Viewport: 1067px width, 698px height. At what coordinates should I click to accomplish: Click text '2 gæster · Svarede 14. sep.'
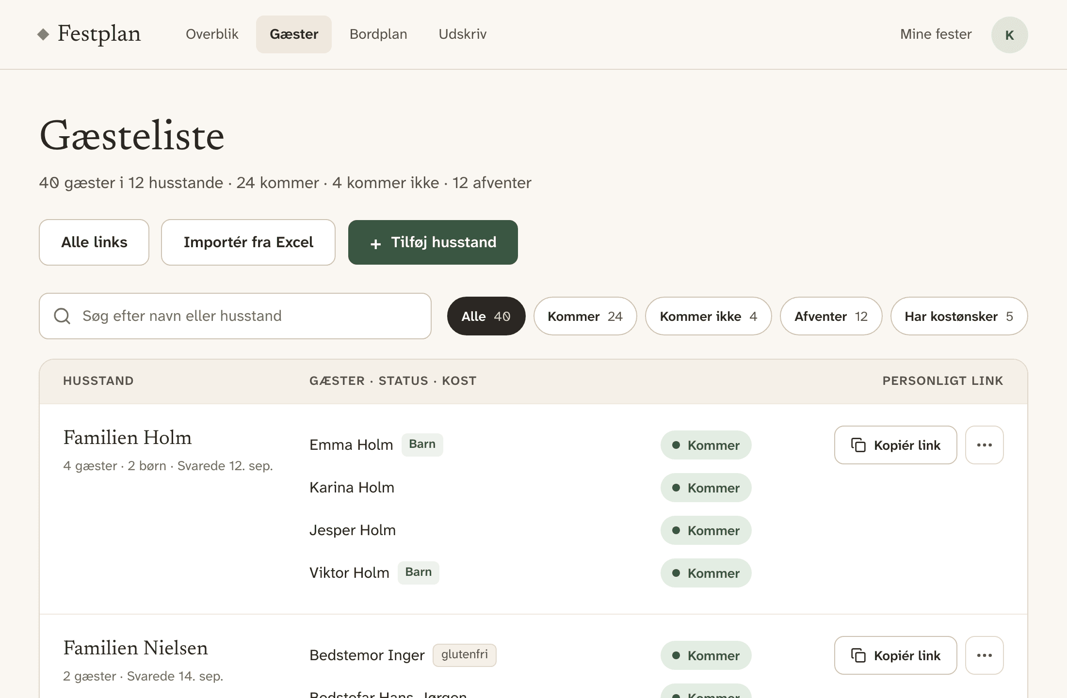pyautogui.click(x=143, y=676)
